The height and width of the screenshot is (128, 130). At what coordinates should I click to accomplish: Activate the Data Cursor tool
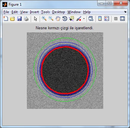(72, 19)
